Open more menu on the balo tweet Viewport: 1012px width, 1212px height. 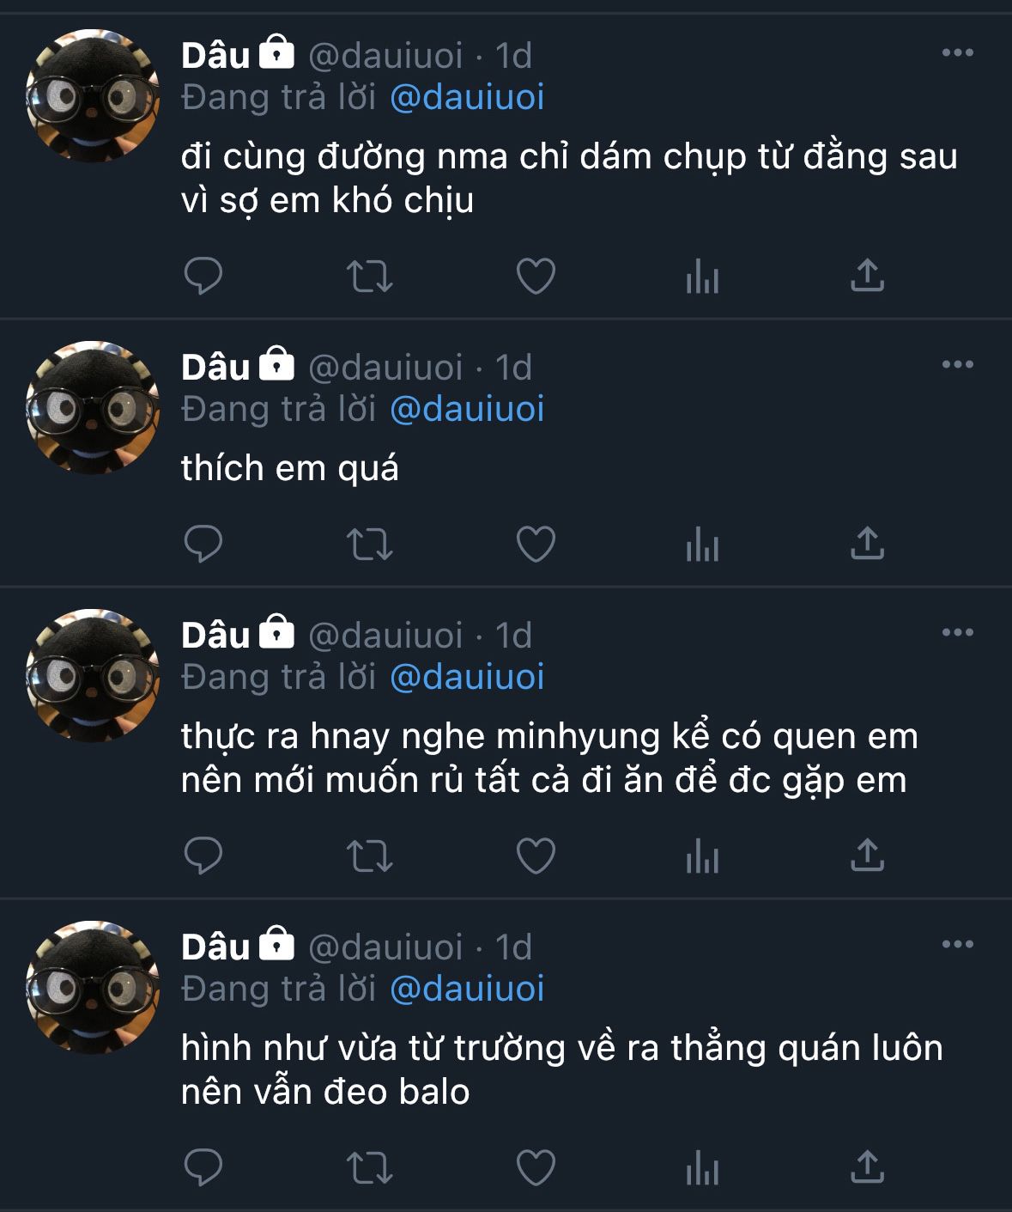(957, 944)
